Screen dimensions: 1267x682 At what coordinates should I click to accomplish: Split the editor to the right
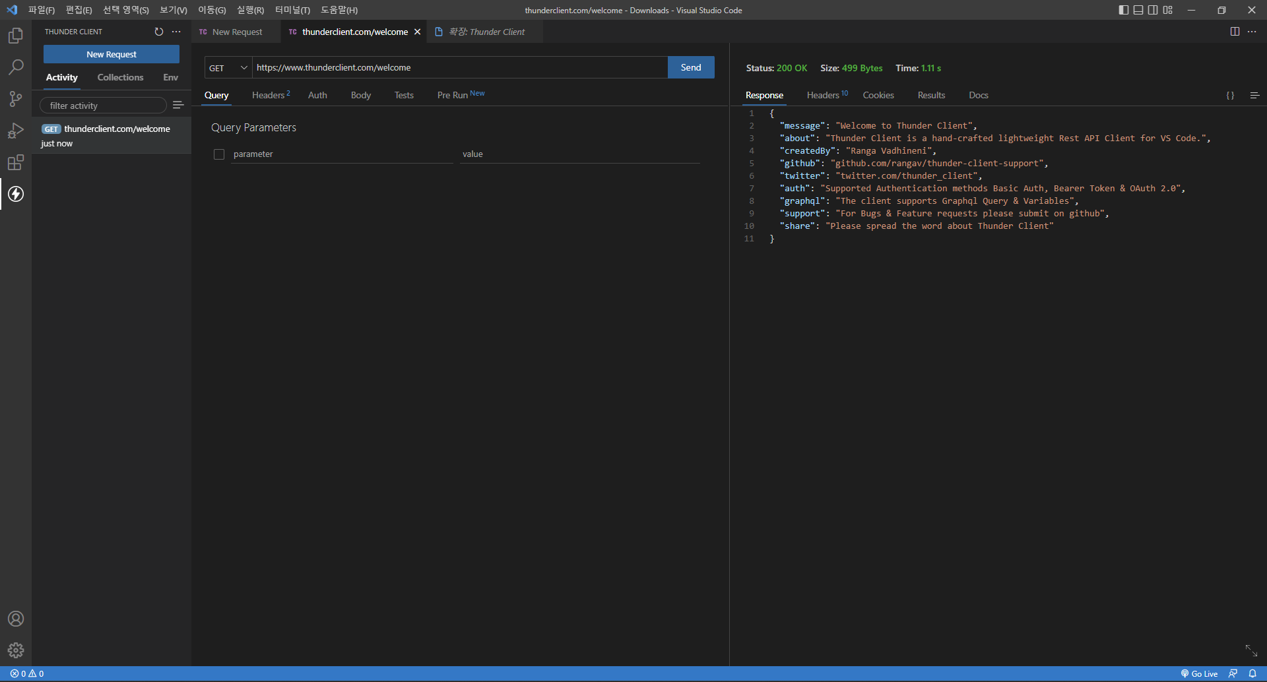click(x=1235, y=32)
